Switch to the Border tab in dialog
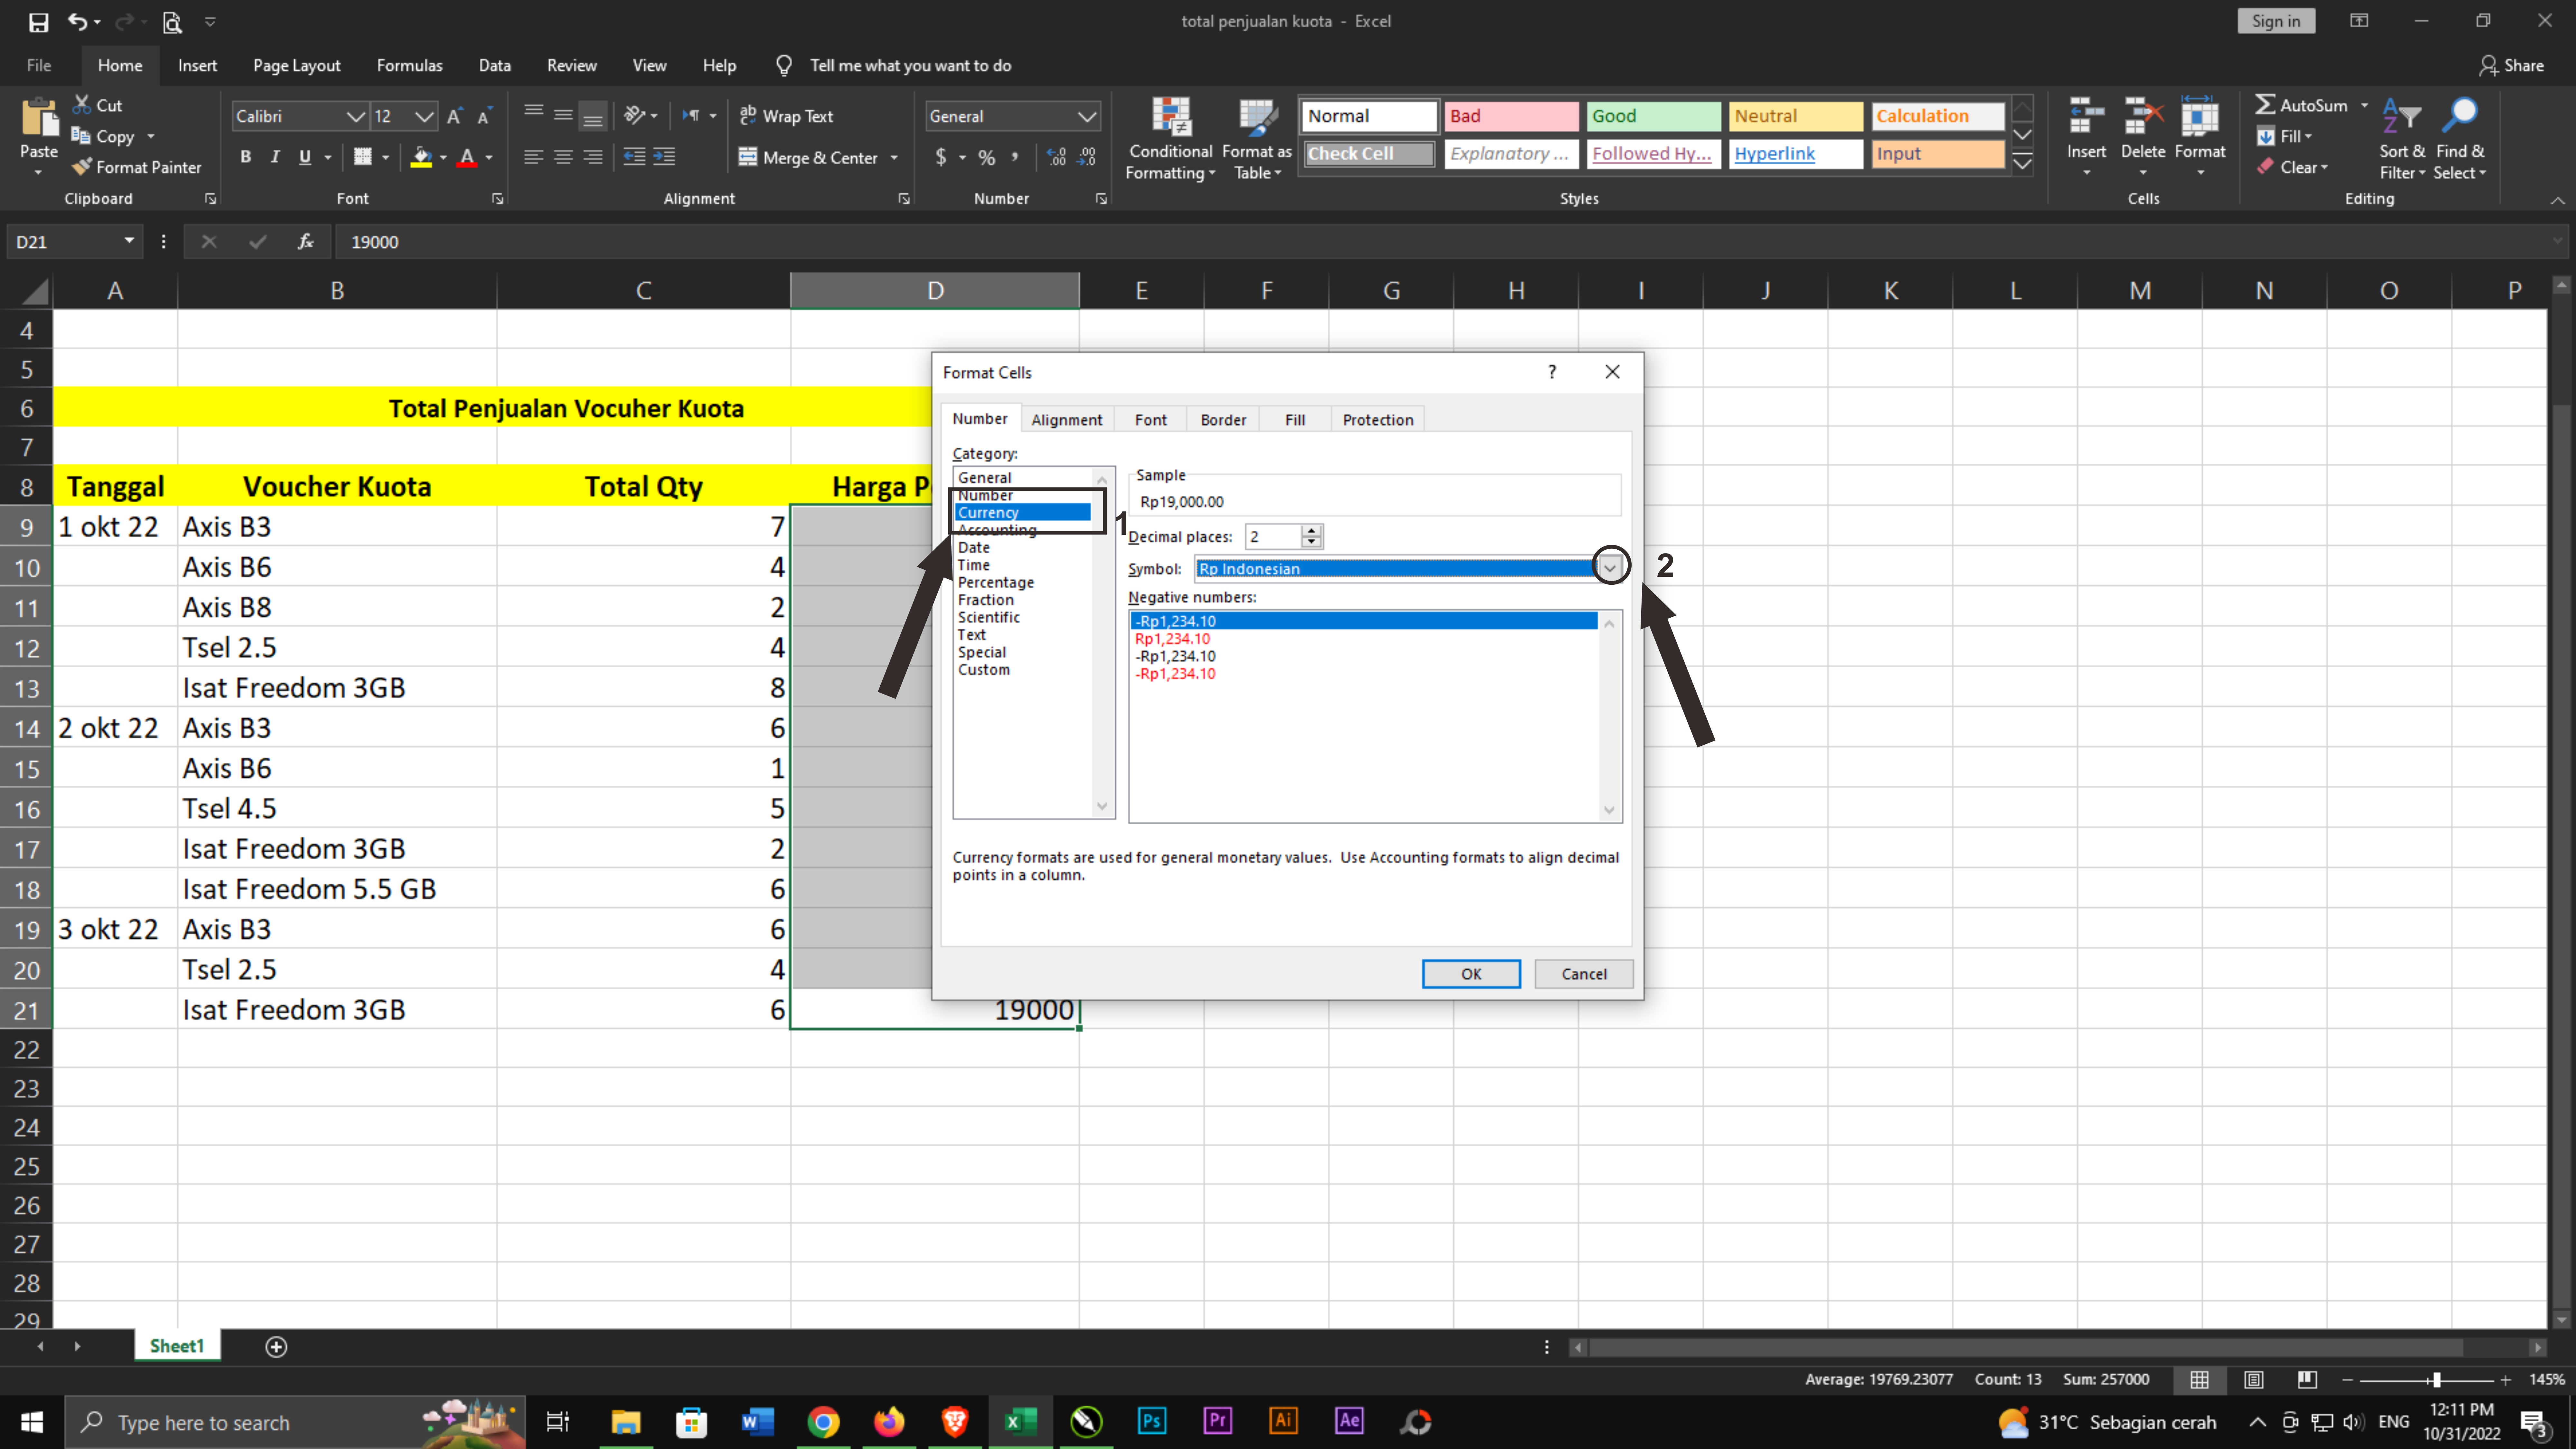Screen dimensions: 2576x1449 (x=1223, y=420)
